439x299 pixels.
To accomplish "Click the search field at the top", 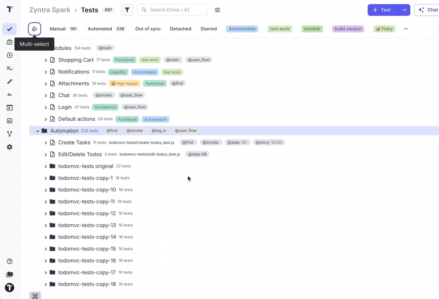I will (x=172, y=10).
